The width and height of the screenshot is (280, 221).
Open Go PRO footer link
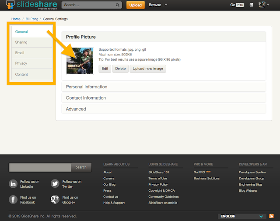tap(199, 173)
